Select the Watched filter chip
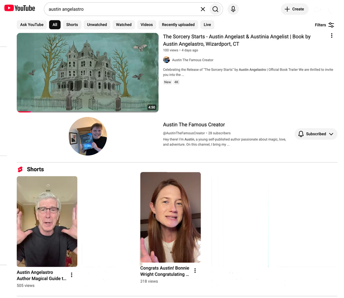Viewport: 344px width, 298px height. click(x=124, y=25)
